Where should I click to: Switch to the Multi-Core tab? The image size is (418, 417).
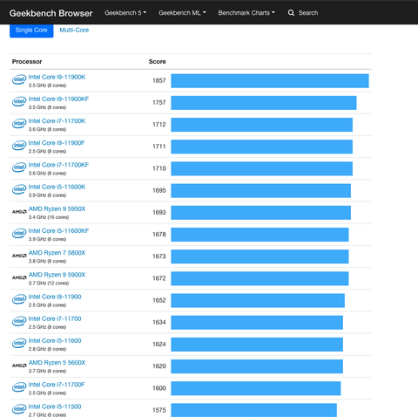(x=74, y=30)
